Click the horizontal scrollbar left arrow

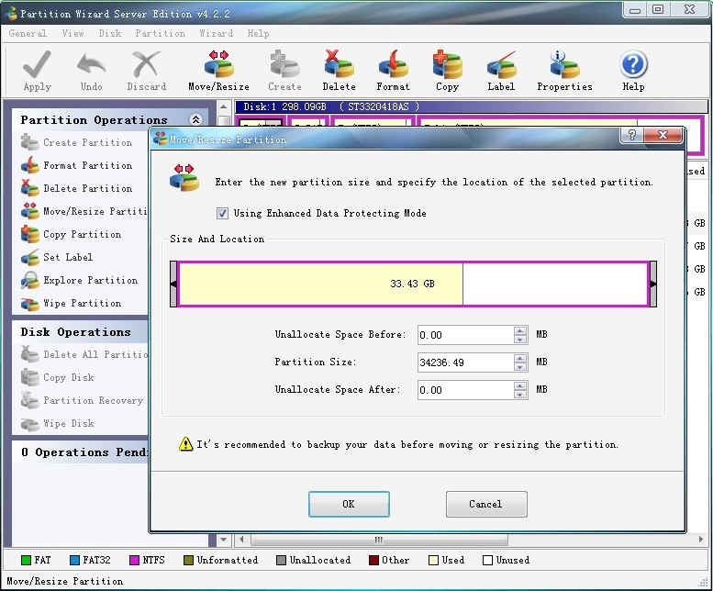click(241, 540)
